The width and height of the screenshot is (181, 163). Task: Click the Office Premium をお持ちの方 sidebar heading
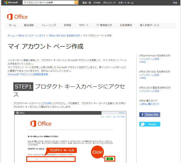155,56
